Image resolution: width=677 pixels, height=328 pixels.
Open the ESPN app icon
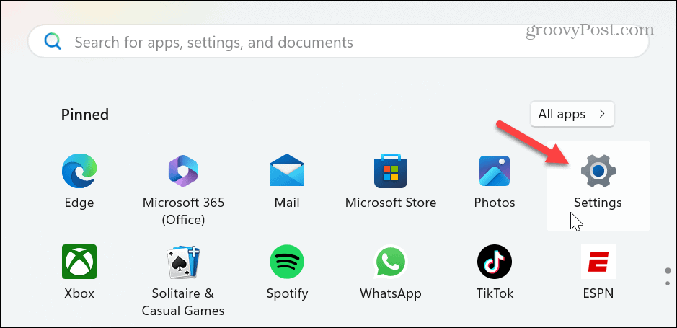coord(598,262)
